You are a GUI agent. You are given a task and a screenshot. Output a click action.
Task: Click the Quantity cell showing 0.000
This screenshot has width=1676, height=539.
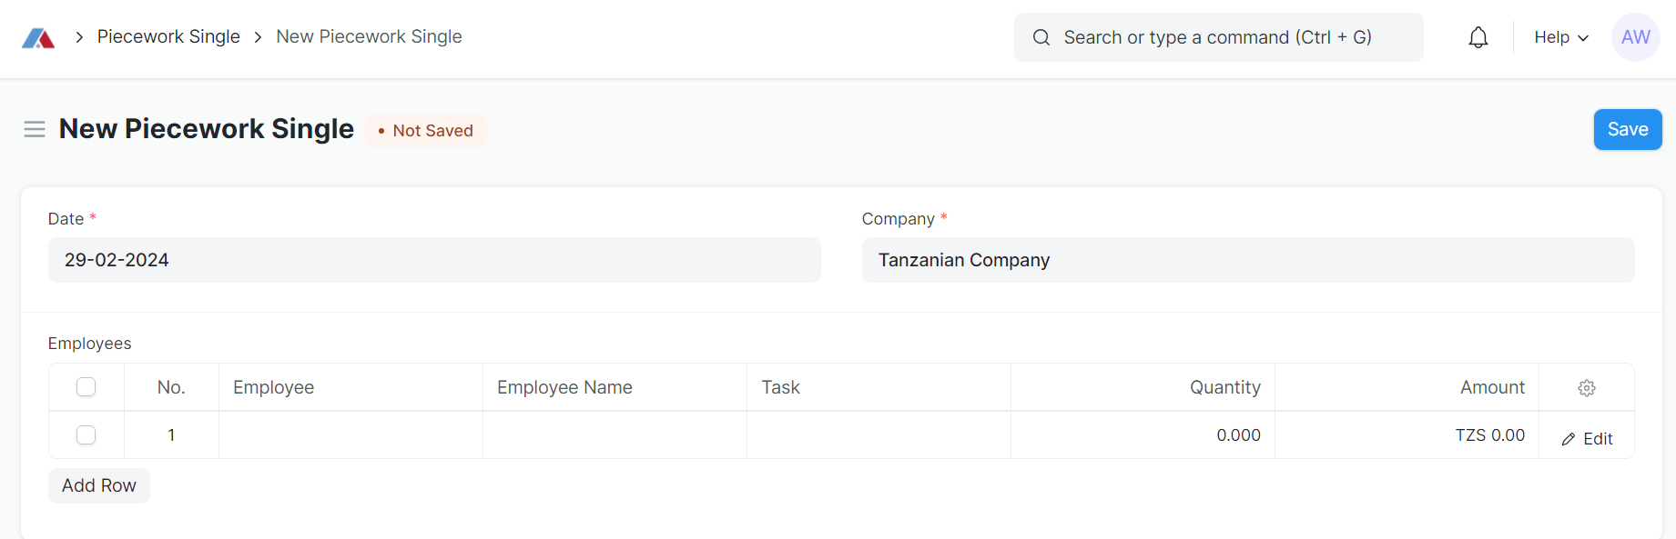[1143, 435]
